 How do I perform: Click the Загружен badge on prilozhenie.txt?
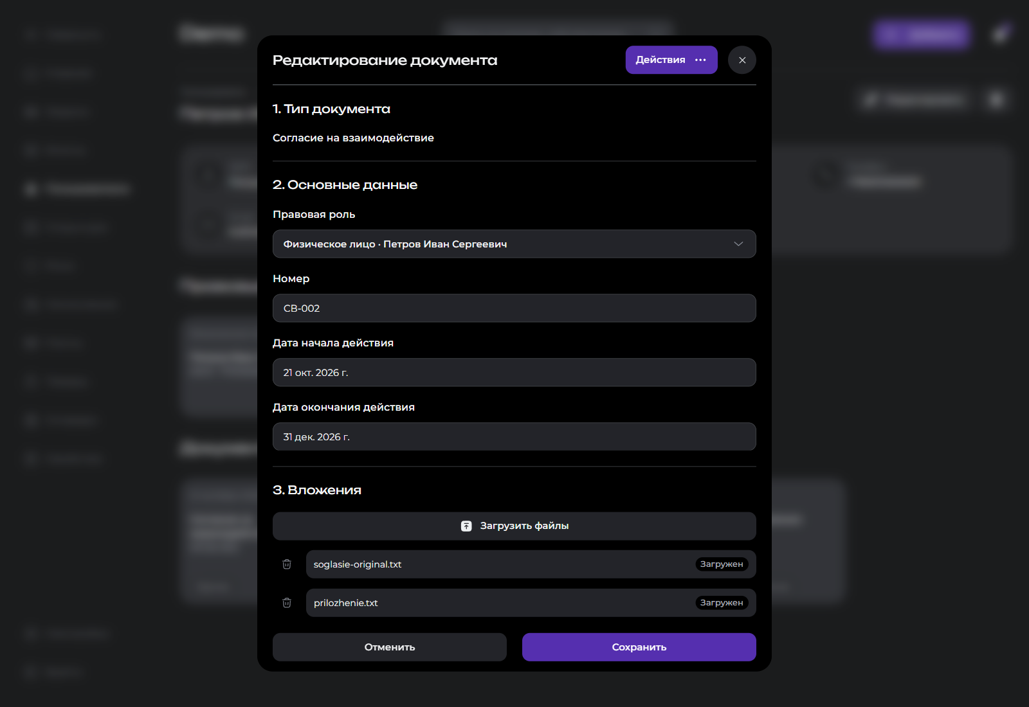[x=722, y=603]
